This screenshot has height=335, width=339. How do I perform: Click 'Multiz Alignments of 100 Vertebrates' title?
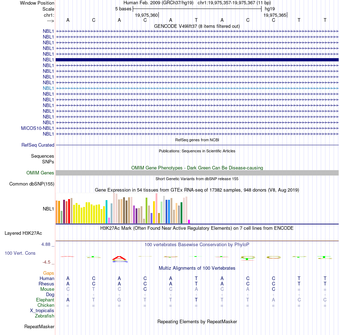point(197,268)
